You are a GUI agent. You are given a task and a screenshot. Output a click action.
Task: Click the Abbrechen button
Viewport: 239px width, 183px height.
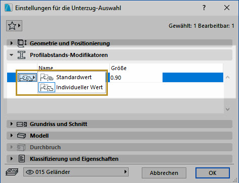[x=164, y=173]
